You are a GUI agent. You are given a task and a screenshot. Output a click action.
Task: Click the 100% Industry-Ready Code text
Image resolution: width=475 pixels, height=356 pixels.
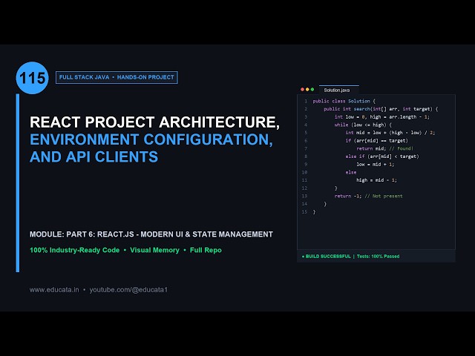click(x=74, y=250)
